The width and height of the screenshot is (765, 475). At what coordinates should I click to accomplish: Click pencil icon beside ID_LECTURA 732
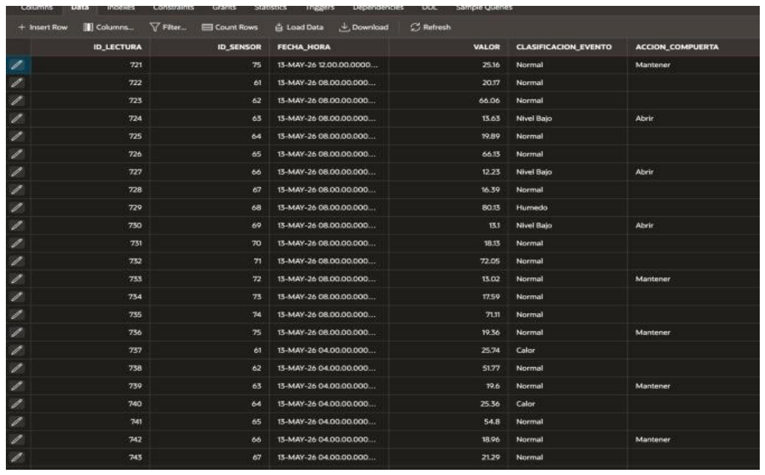[17, 261]
